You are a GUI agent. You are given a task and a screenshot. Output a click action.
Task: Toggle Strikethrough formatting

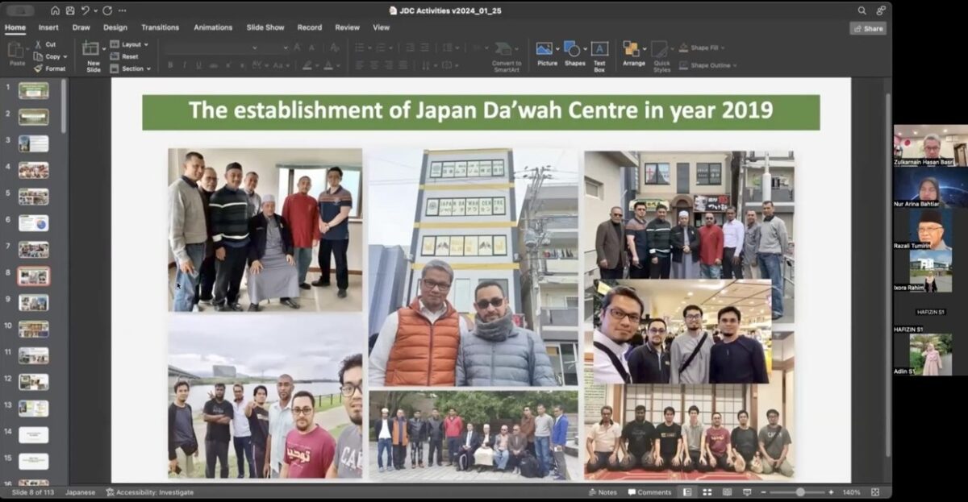tap(215, 65)
